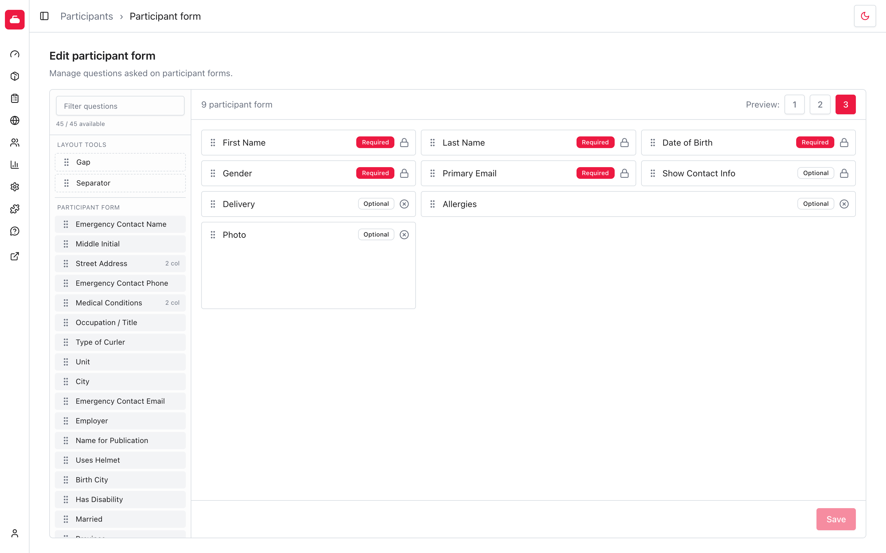Click the lock icon on Primary Email
Viewport: 886px width, 553px height.
click(x=624, y=173)
